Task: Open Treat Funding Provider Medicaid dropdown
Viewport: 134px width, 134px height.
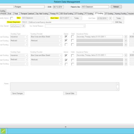Action: click(46, 60)
